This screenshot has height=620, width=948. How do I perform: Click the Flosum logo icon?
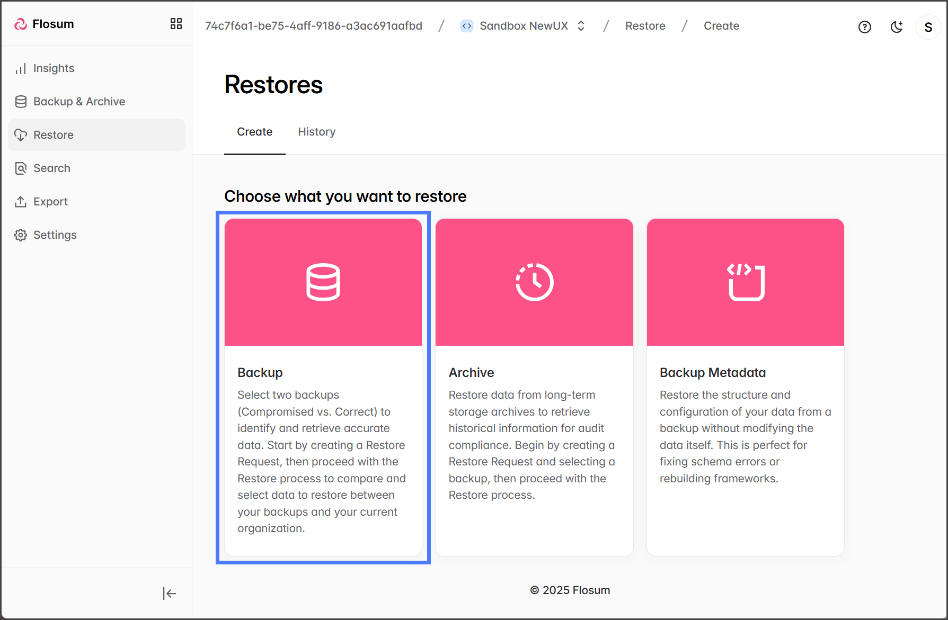pos(21,24)
